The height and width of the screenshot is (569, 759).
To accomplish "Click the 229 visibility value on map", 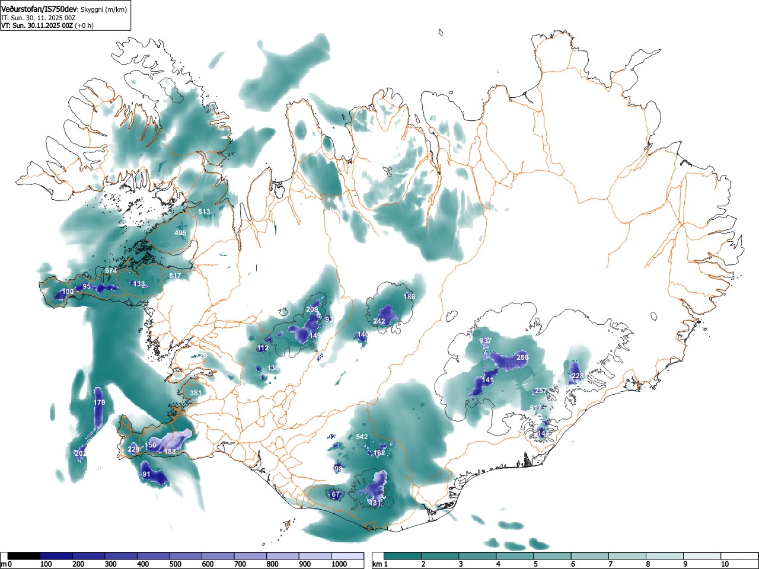I will coord(133,449).
